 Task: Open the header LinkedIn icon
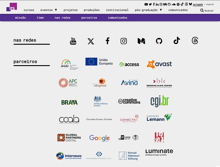coord(157,4)
